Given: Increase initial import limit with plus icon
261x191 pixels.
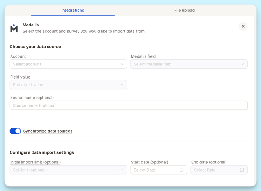Looking at the screenshot, I should point(122,170).
